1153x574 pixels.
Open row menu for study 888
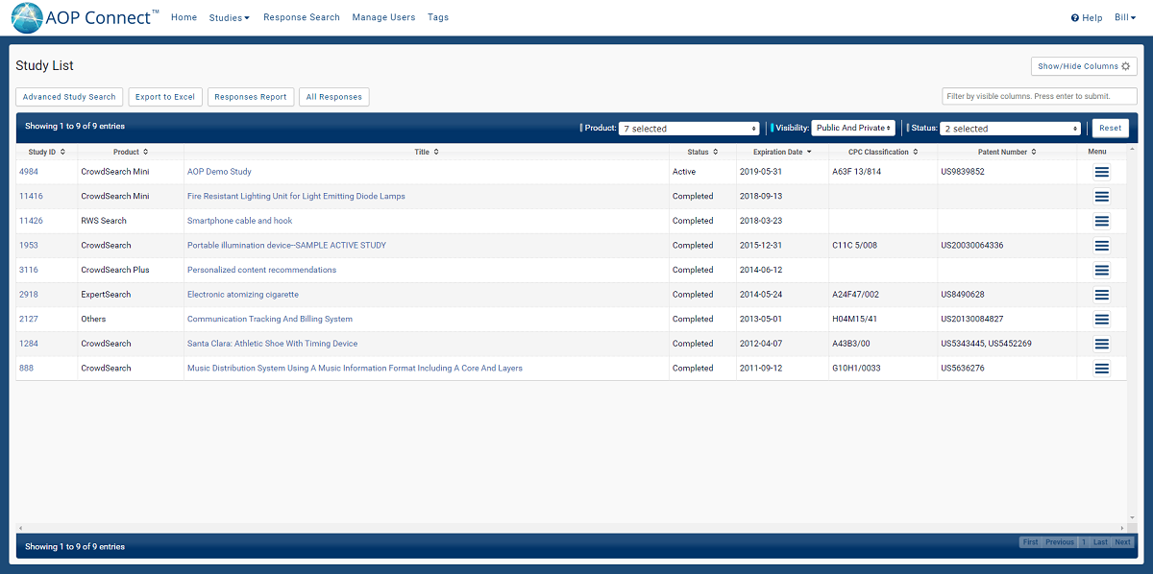point(1101,369)
